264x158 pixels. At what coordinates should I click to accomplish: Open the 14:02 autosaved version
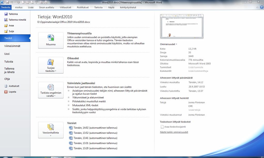click(x=93, y=128)
